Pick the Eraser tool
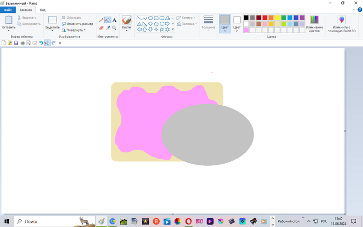Image resolution: width=363 pixels, height=227 pixels. click(101, 28)
